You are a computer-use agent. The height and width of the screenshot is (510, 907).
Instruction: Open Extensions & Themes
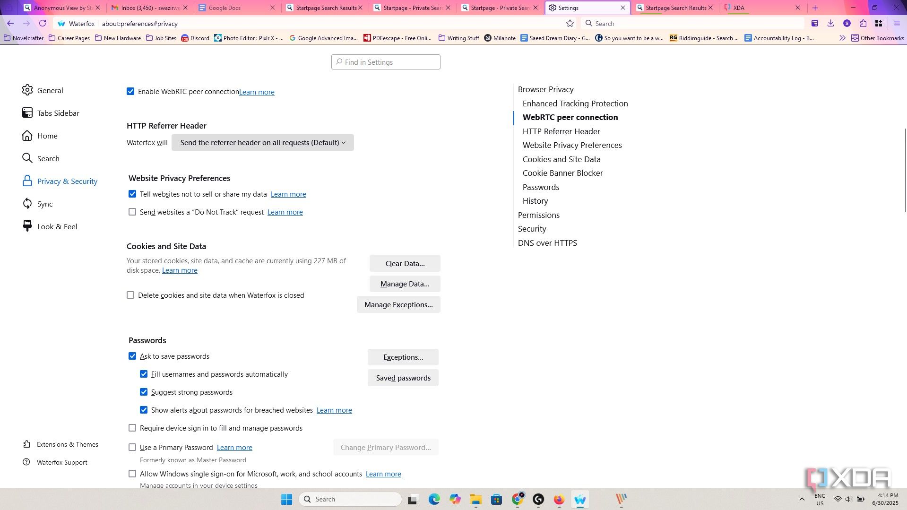point(68,444)
